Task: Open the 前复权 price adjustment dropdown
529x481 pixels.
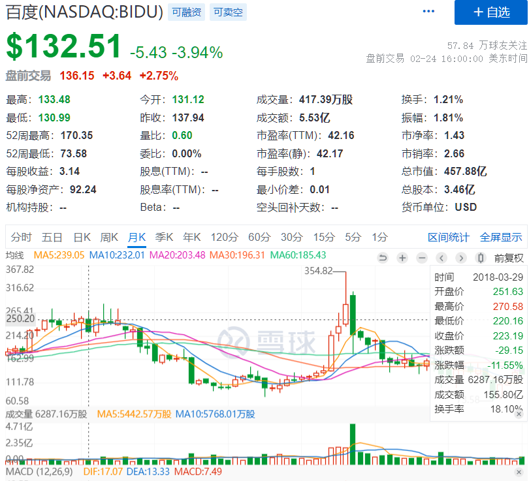Action: tap(509, 258)
